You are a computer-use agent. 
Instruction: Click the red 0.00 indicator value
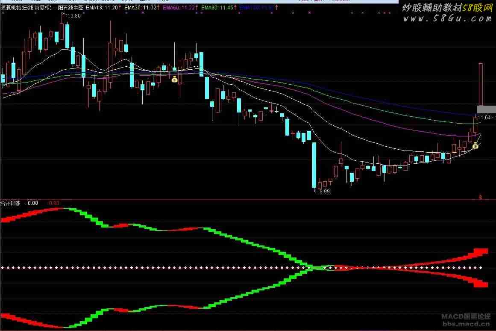(x=54, y=203)
